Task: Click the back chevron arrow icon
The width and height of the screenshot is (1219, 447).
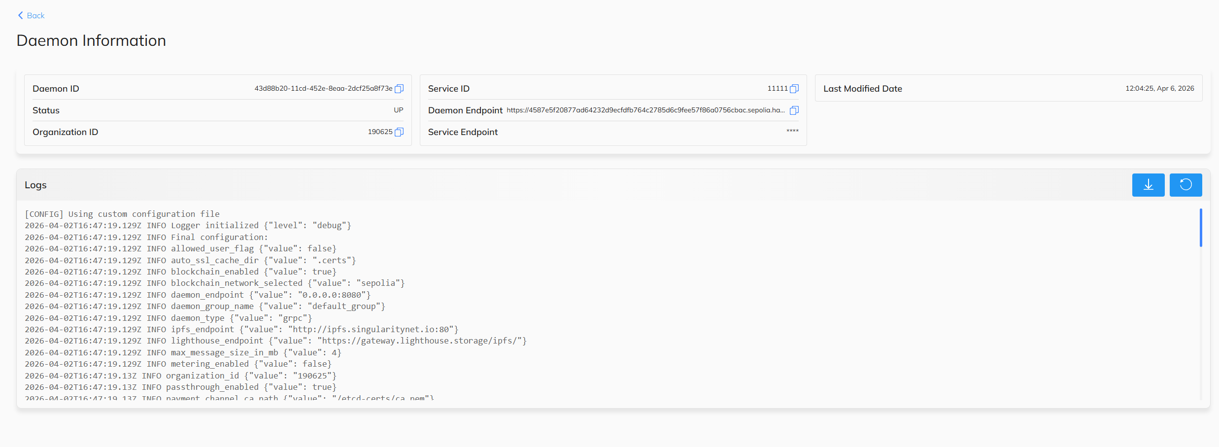Action: point(20,15)
